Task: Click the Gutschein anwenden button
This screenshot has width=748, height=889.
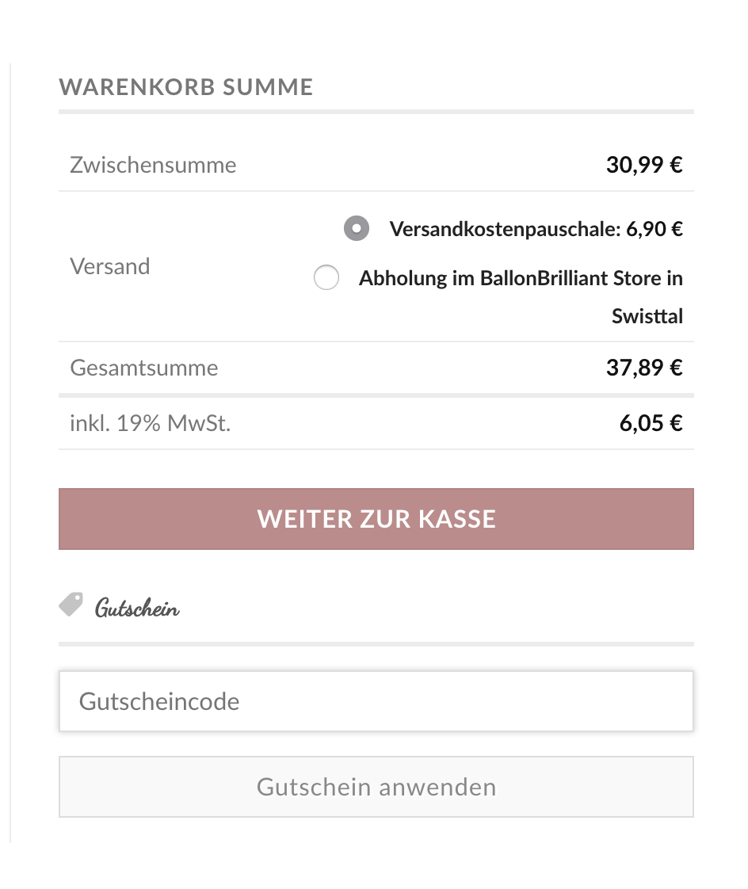Action: coord(376,787)
